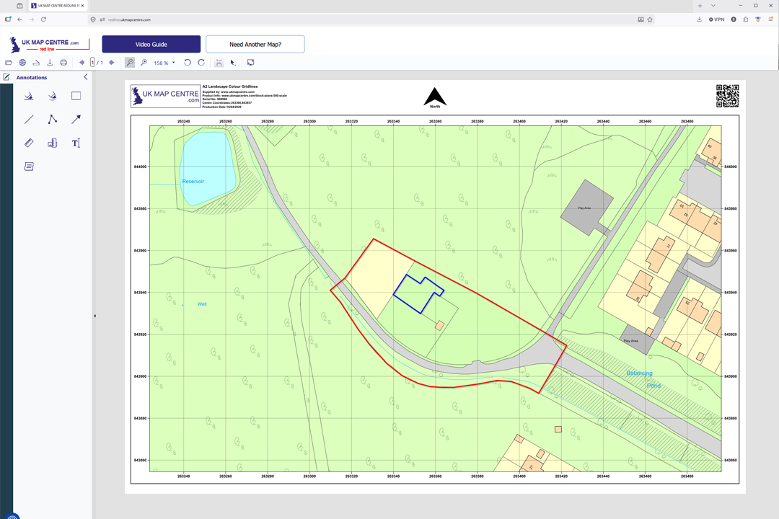Toggle the marquee zoom mode
The image size is (779, 519).
point(128,62)
